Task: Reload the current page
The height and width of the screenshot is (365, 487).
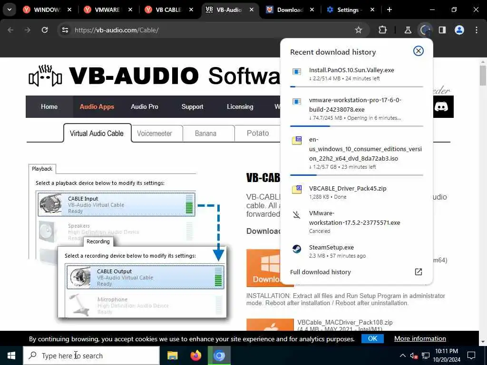Action: [45, 30]
